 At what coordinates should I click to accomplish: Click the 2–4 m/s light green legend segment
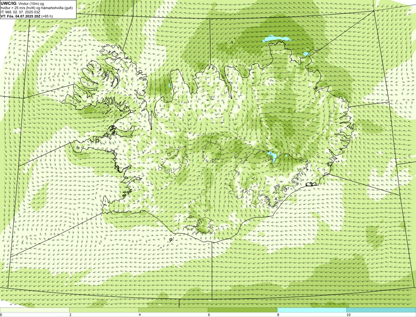pyautogui.click(x=104, y=310)
